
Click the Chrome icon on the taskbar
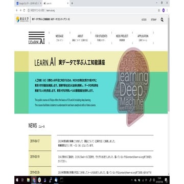click(34, 180)
